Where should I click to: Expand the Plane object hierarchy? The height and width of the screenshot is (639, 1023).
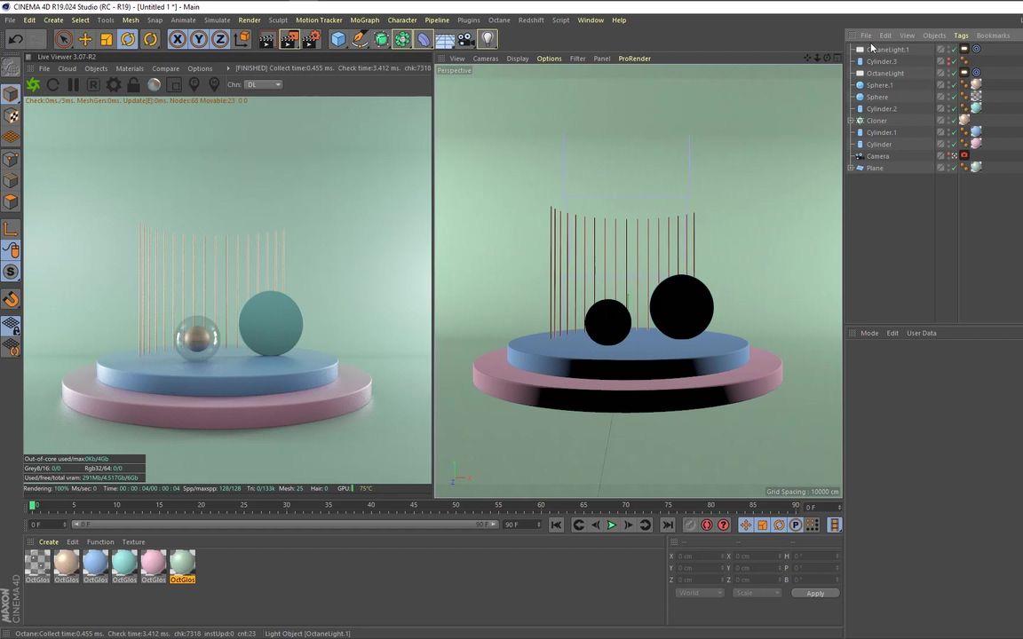(x=850, y=167)
